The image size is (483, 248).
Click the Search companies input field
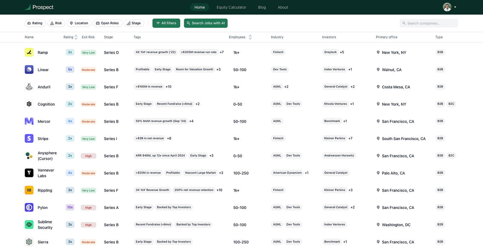click(429, 23)
